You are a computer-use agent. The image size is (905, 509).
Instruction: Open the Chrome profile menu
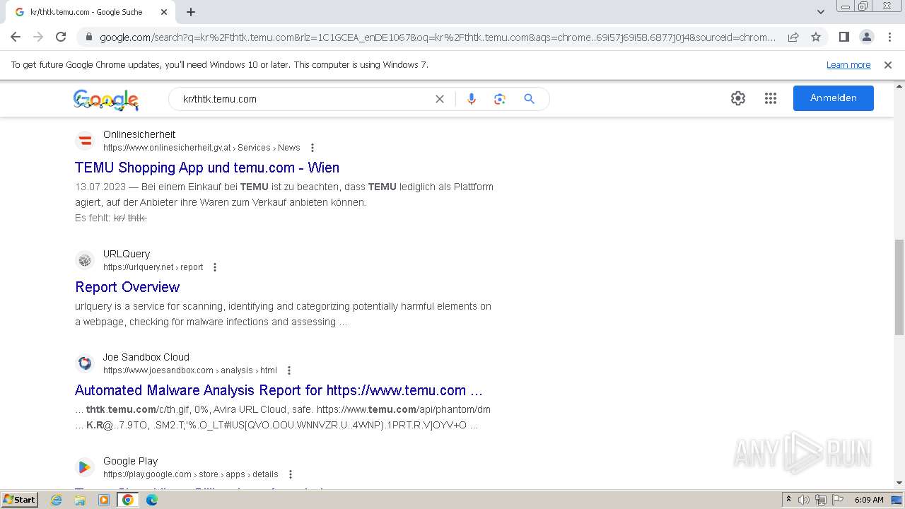click(867, 37)
